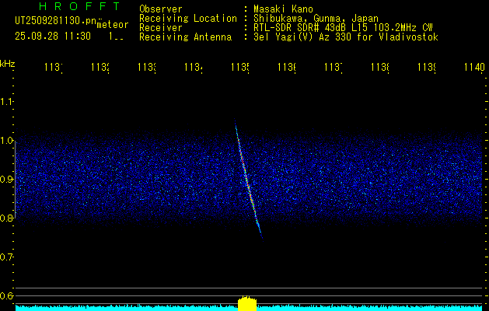Click the 1140 time tick label
Viewport: 489px width, 311px height.
[472, 68]
